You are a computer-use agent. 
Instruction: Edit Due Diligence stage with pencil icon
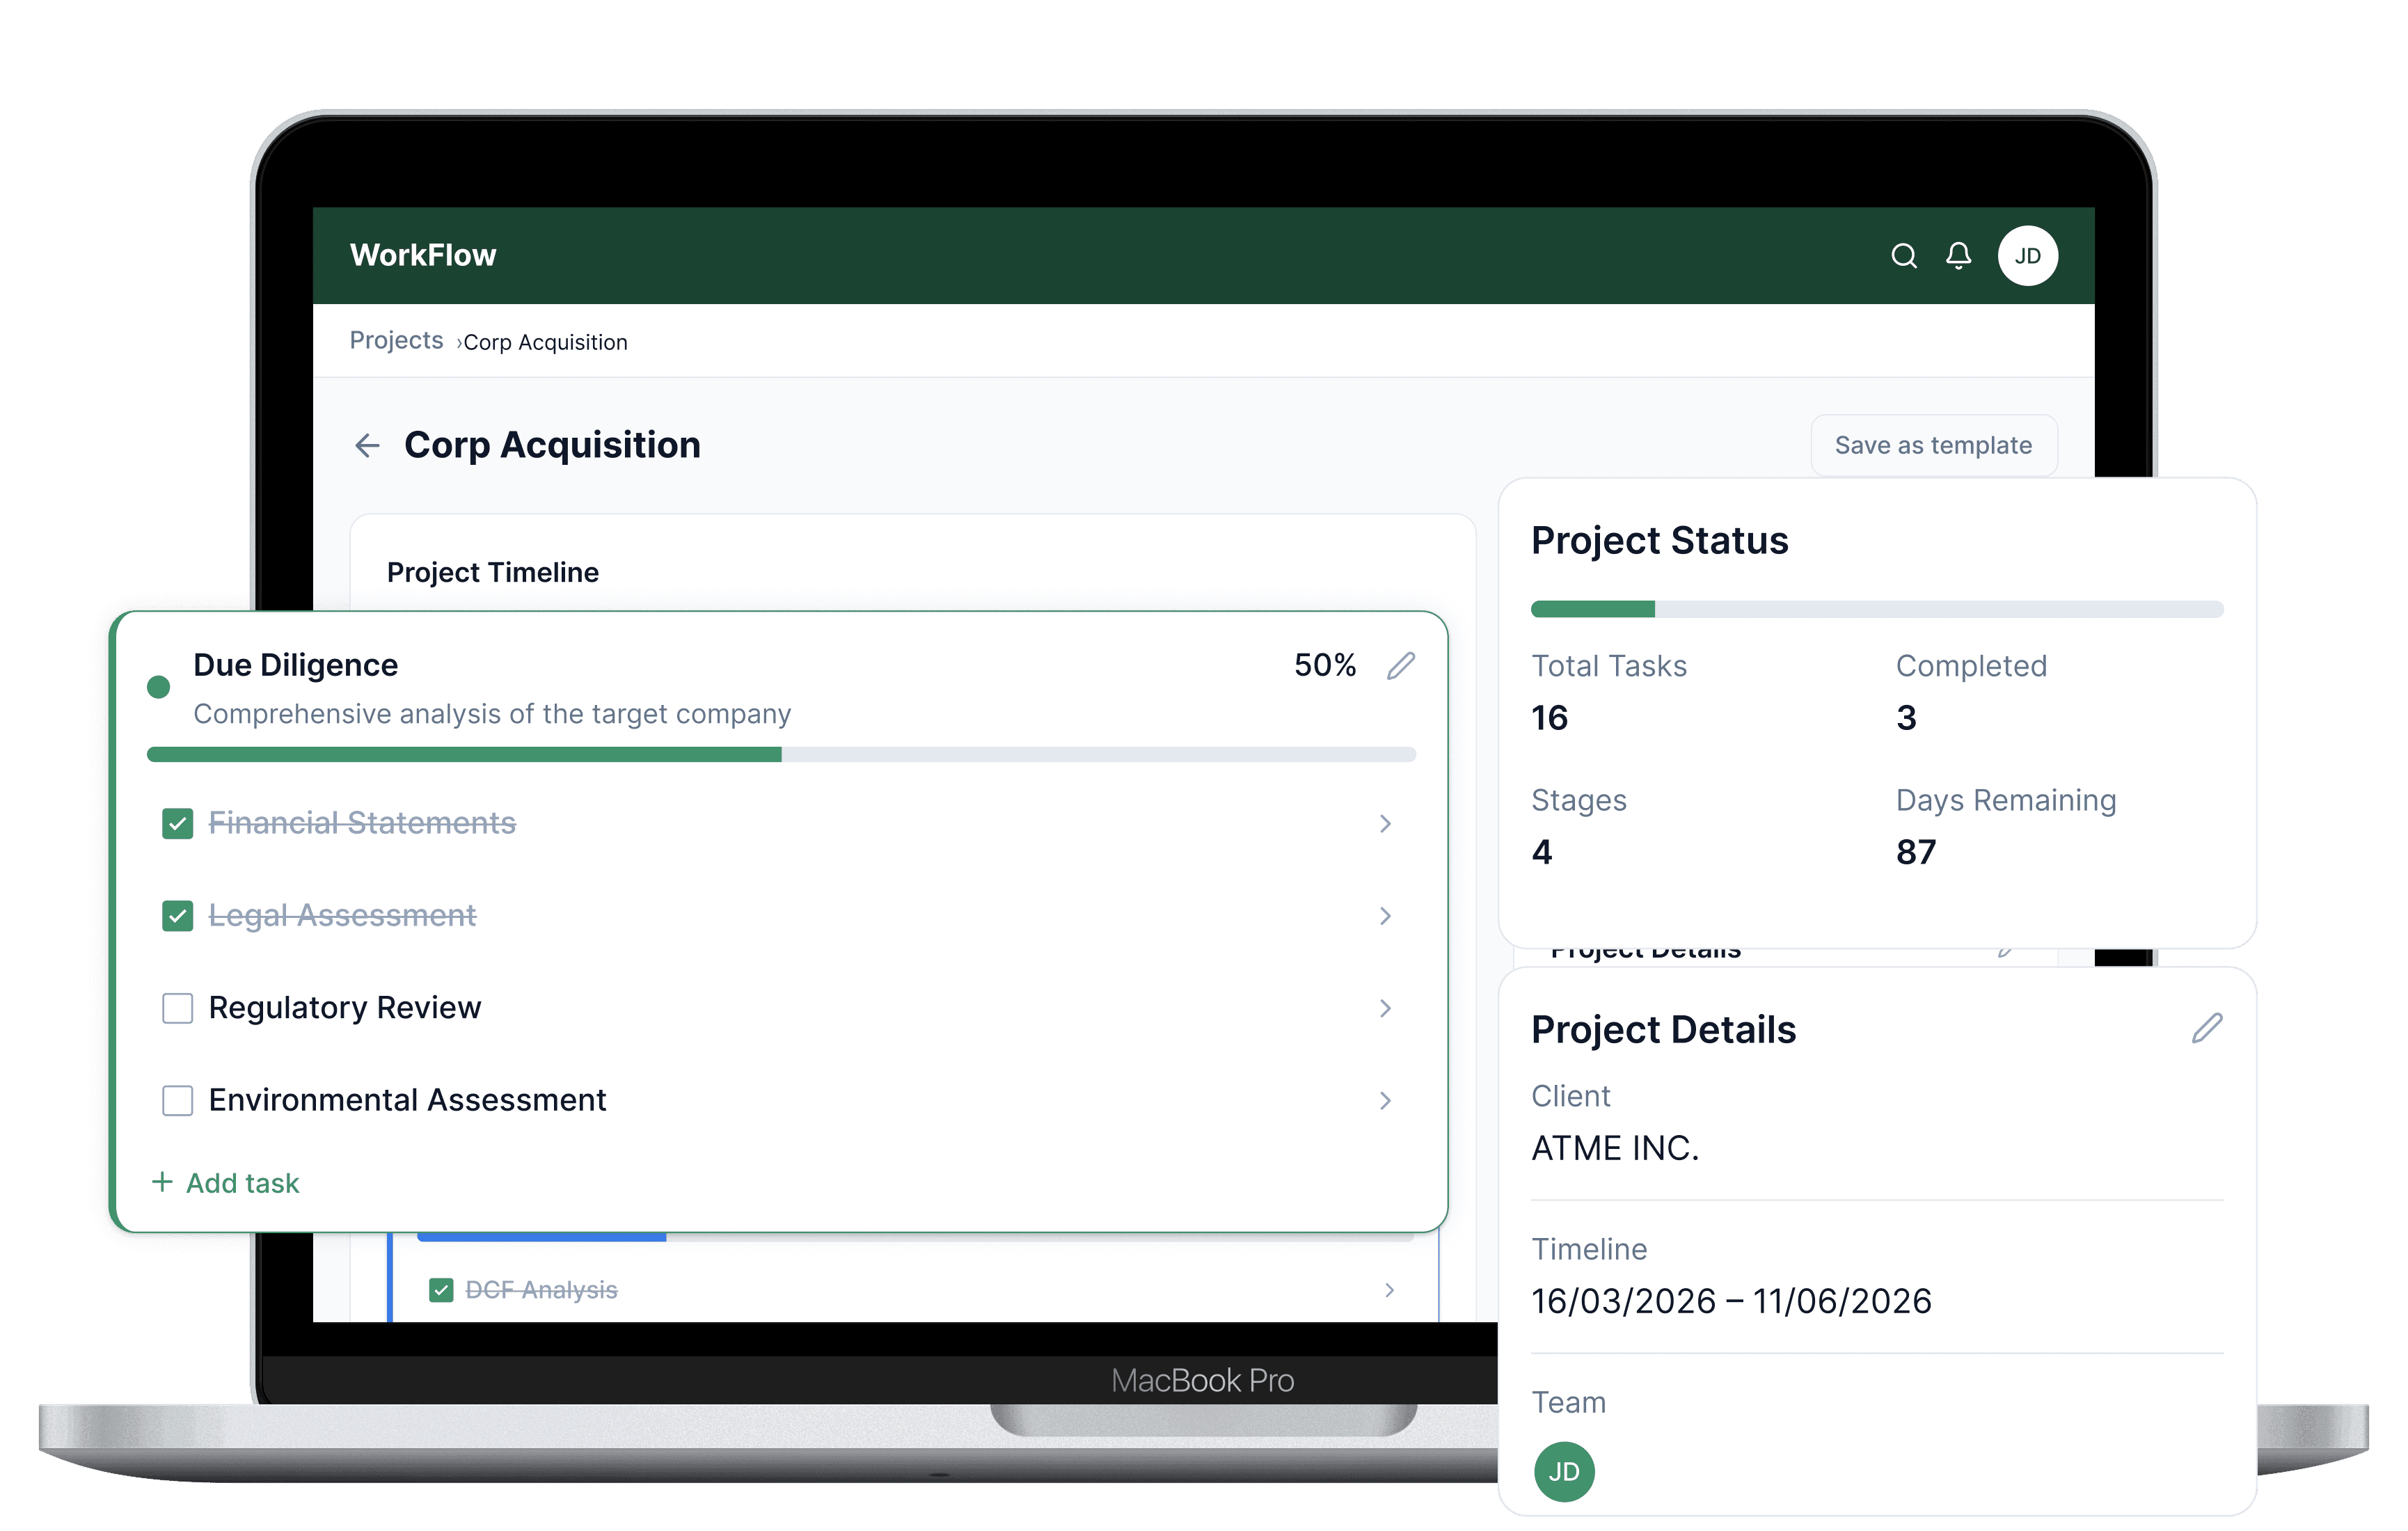[x=1400, y=666]
